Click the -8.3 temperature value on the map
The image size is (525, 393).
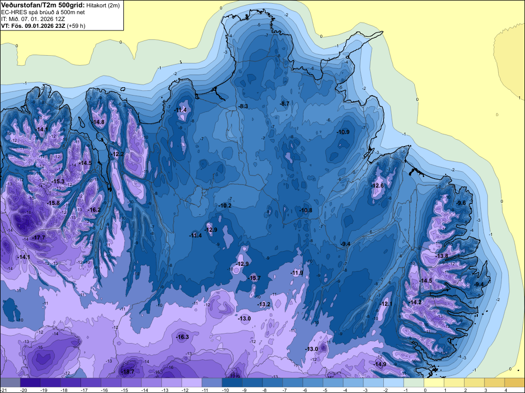(243, 106)
